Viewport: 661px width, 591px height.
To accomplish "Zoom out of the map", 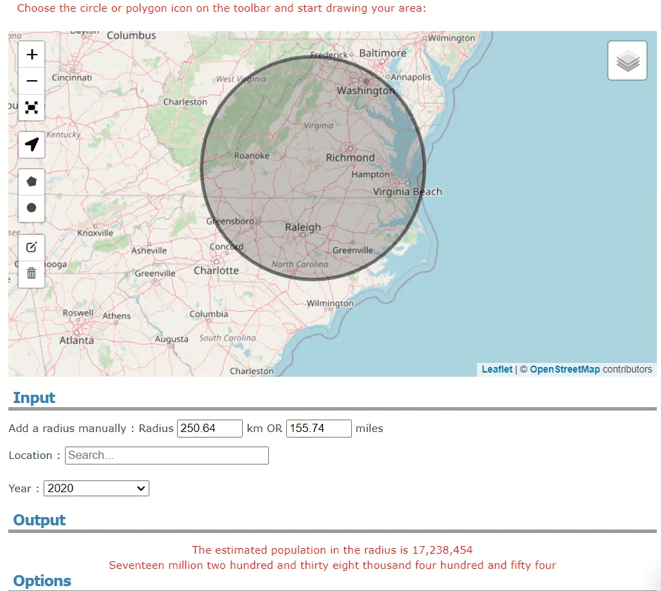I will coord(32,80).
